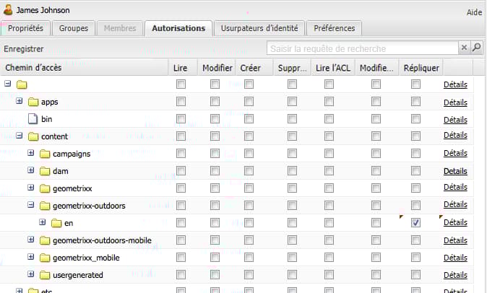Open Détails for the en row
Image resolution: width=487 pixels, height=293 pixels.
pos(455,222)
